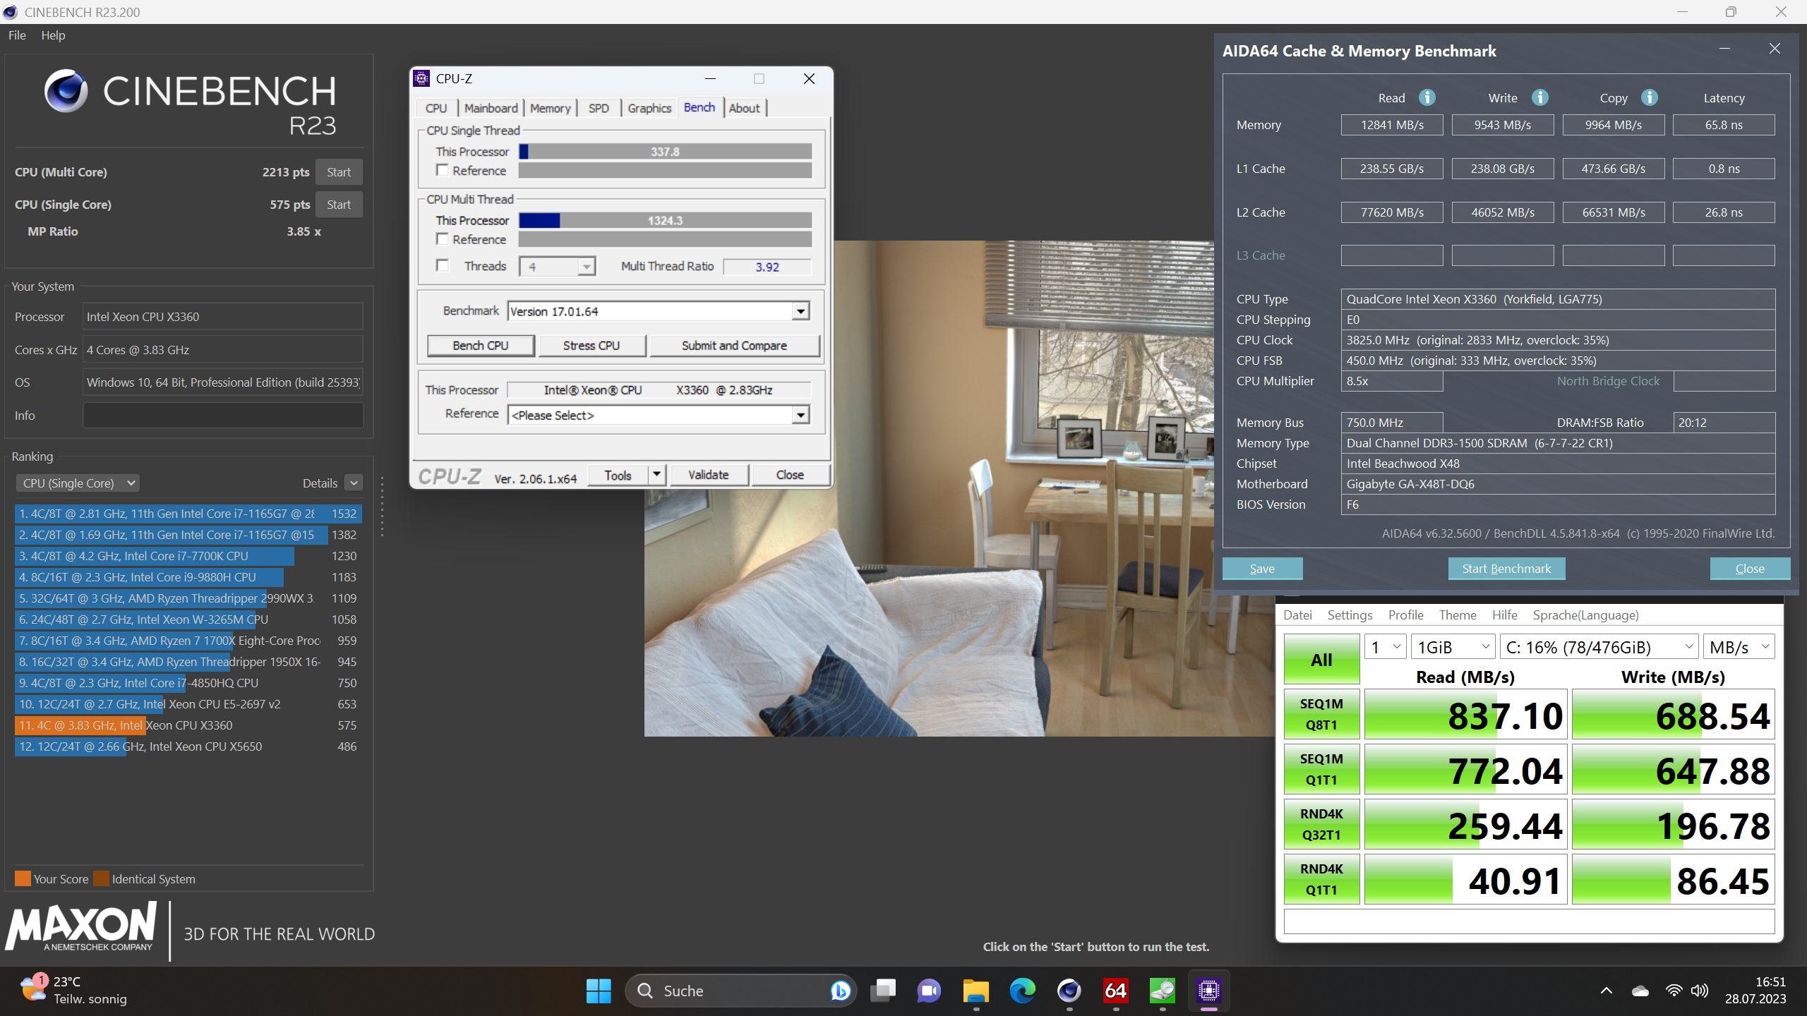1807x1016 pixels.
Task: Switch to Memory tab in CPU-Z
Action: pos(550,108)
